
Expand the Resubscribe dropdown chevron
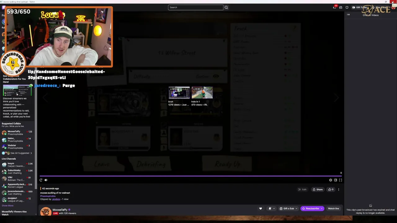click(322, 209)
